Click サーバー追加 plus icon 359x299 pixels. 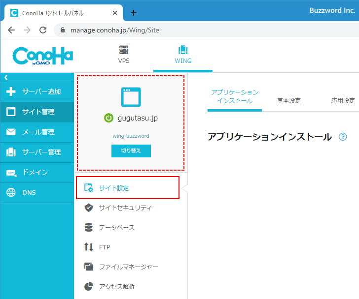pyautogui.click(x=11, y=92)
